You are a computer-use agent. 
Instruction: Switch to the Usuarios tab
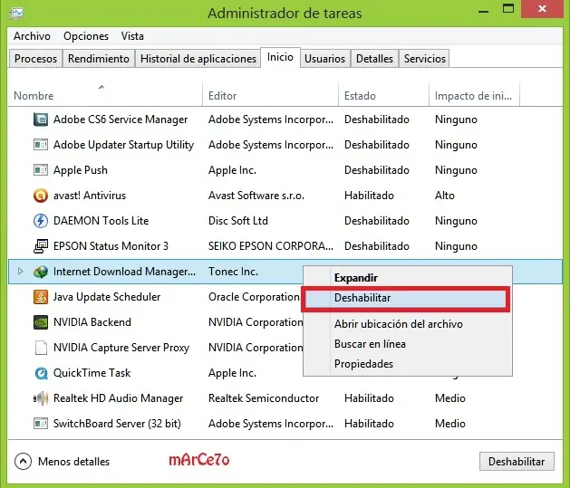click(x=324, y=59)
